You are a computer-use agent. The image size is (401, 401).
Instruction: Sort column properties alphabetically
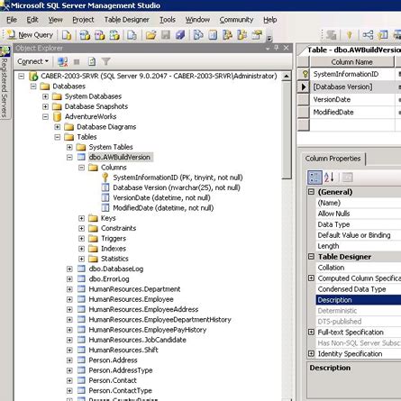click(x=329, y=178)
